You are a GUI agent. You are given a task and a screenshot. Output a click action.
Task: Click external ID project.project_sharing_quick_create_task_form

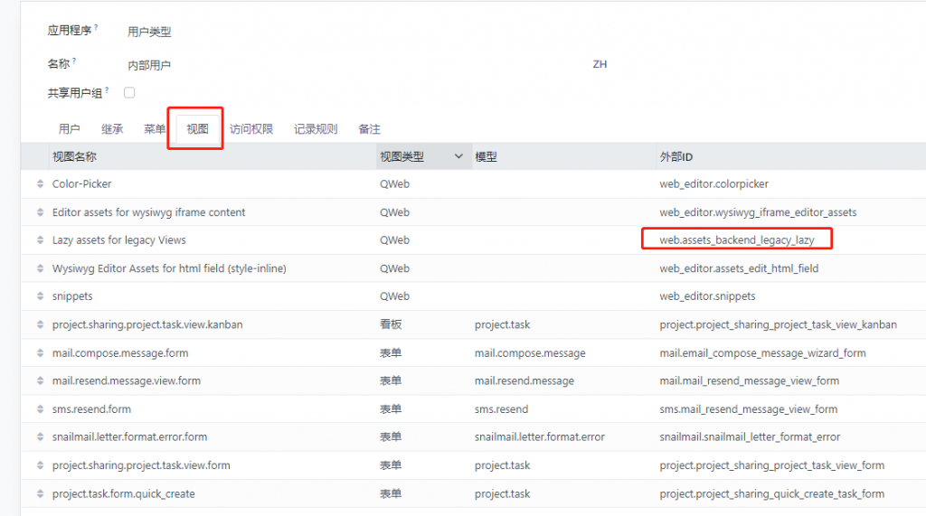(x=772, y=493)
